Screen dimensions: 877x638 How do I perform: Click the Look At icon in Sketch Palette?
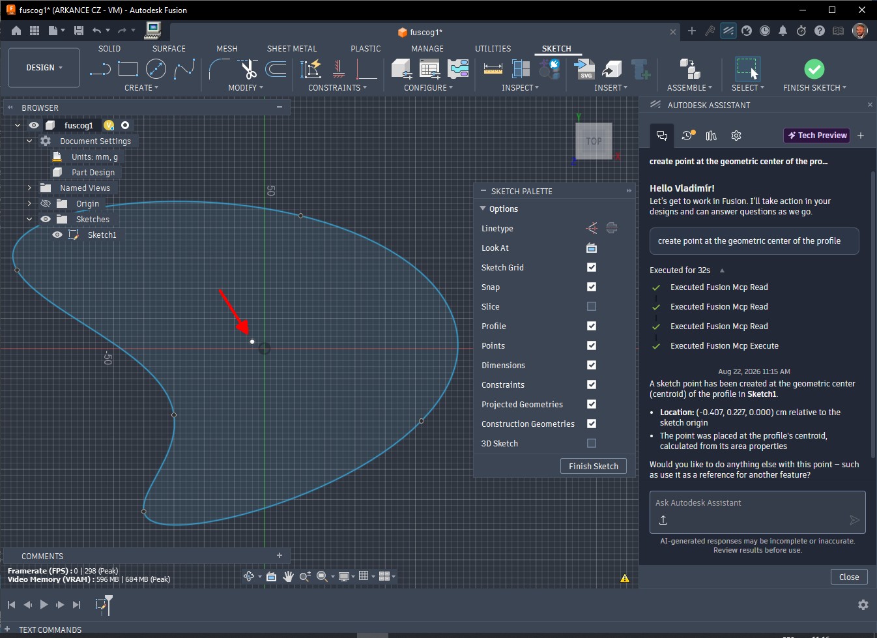pos(592,248)
